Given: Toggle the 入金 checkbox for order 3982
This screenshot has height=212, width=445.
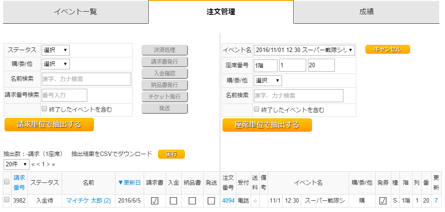Looking at the screenshot, I should [173, 200].
